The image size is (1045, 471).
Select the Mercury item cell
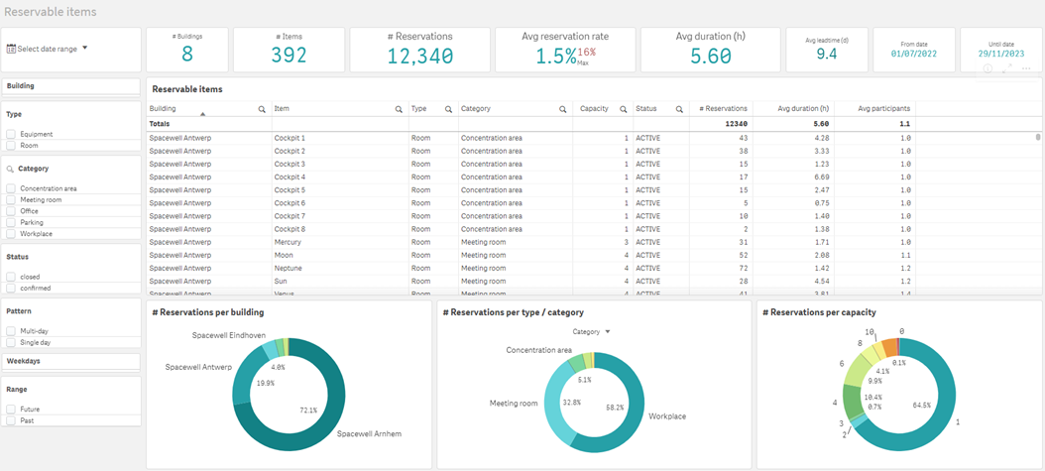click(x=340, y=242)
